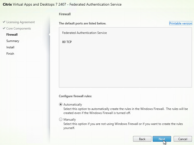Screen dimensions: 194x145
Task: Click the 80 TCP port entry
Action: (67, 42)
